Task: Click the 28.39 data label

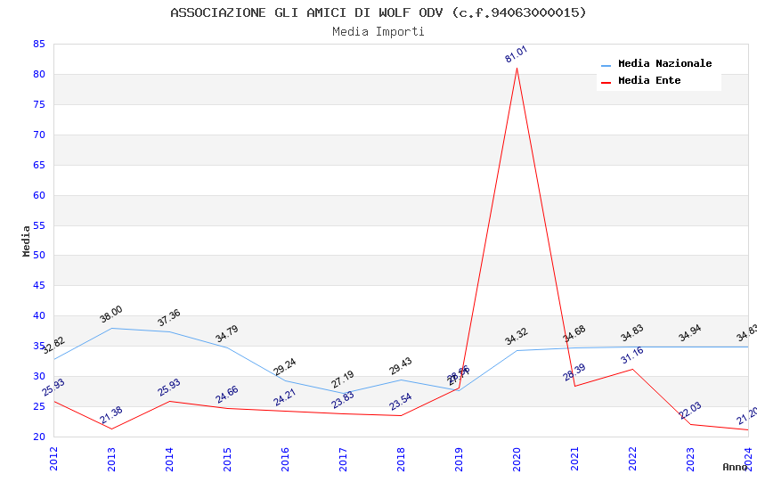Action: click(x=574, y=372)
